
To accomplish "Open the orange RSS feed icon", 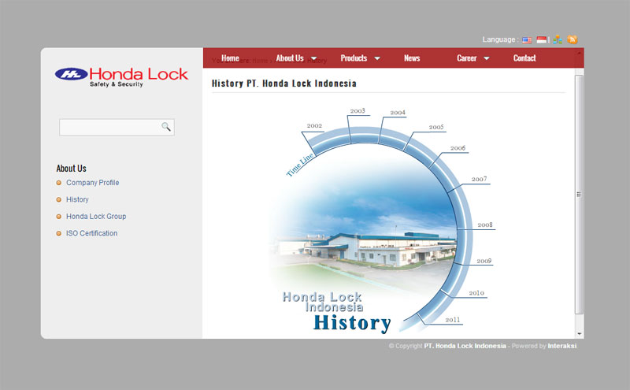I will coord(573,39).
